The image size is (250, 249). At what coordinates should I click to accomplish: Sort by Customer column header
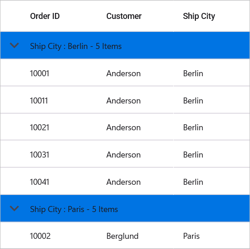[x=124, y=16]
